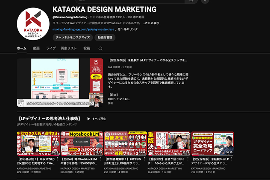
Task: Open shelf title 【完全保存版】未経験からLPデザイナー
Action: pos(210,161)
